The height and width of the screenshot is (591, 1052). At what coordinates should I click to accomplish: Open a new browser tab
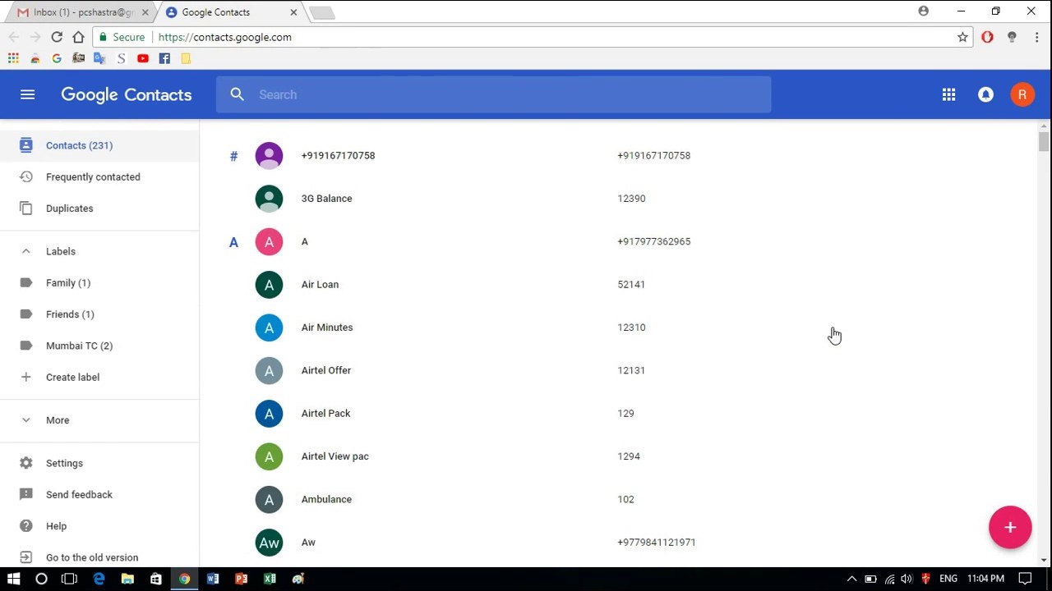321,12
